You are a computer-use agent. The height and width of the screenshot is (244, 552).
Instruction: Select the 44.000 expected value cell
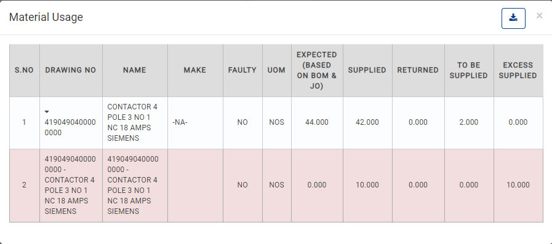317,122
